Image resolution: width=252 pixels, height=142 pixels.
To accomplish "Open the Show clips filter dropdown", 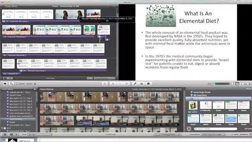I will [x=40, y=135].
